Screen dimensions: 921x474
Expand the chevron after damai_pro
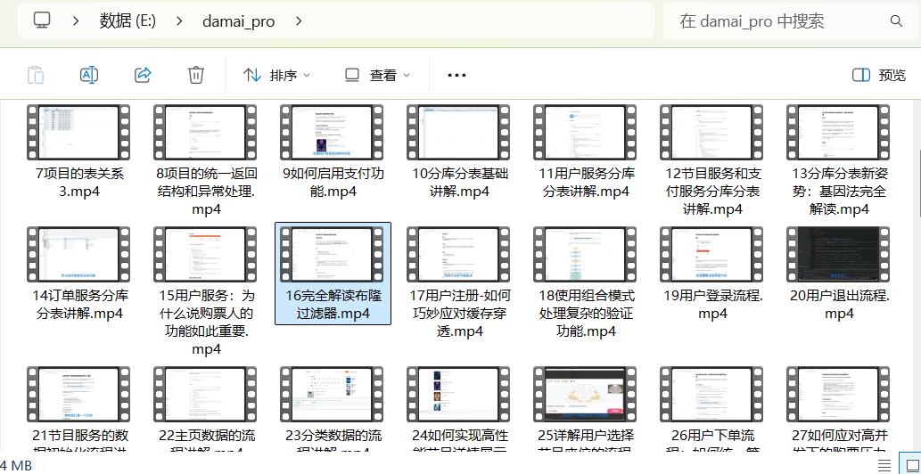tap(299, 21)
